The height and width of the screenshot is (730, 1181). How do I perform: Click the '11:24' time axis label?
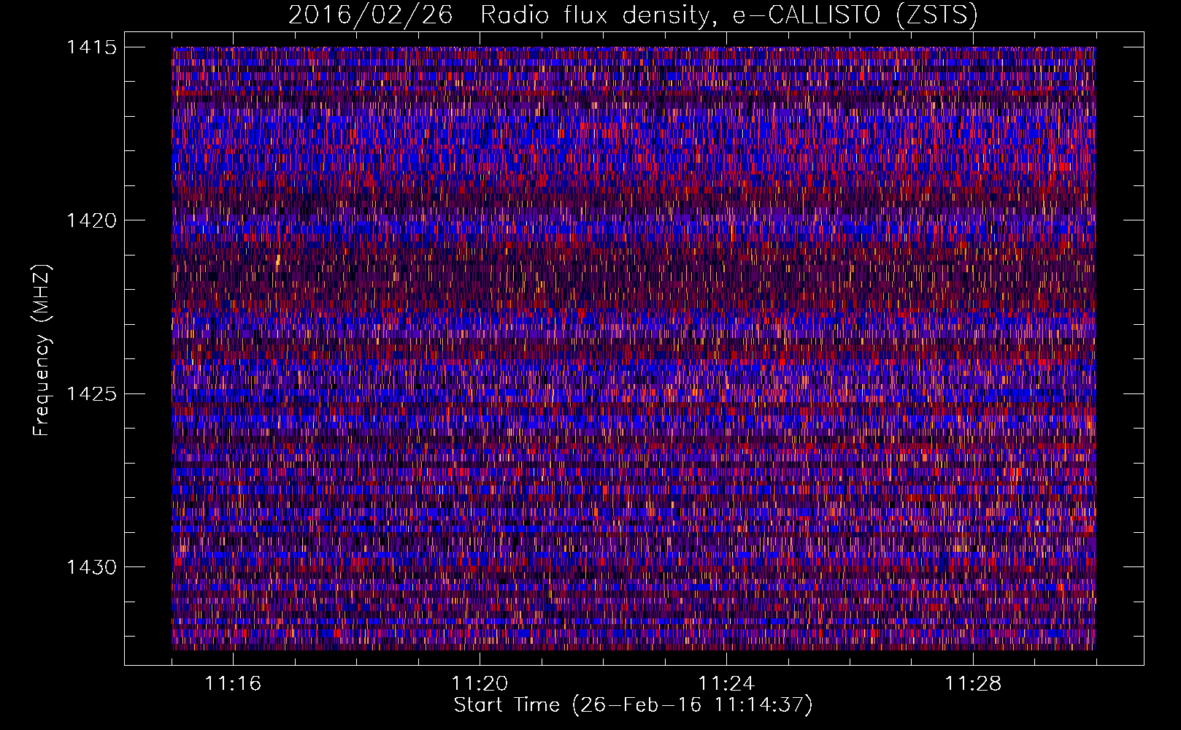pos(726,683)
